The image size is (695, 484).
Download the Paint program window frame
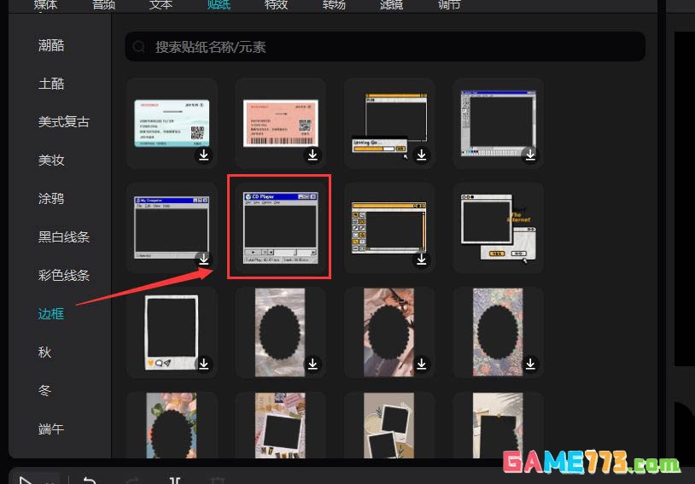point(530,155)
